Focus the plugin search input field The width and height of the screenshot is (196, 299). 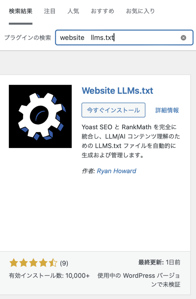124,38
